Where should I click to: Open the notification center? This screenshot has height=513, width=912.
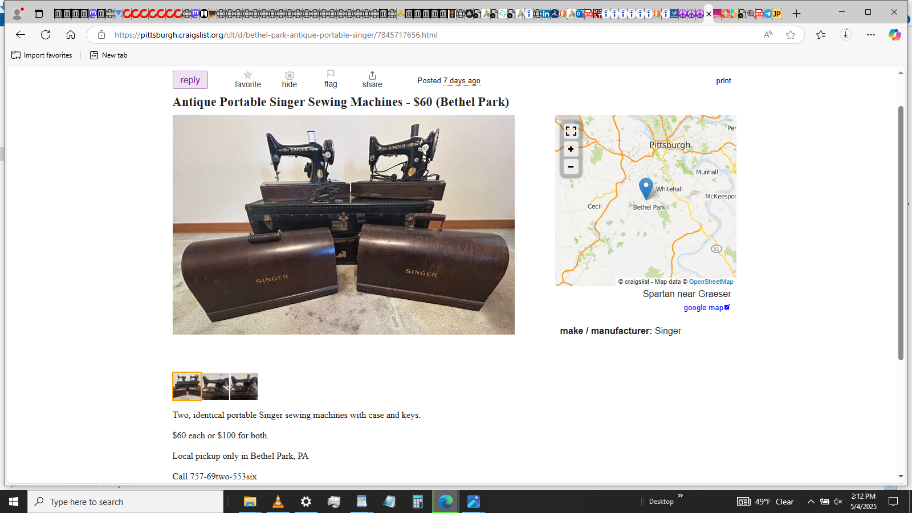pyautogui.click(x=893, y=502)
